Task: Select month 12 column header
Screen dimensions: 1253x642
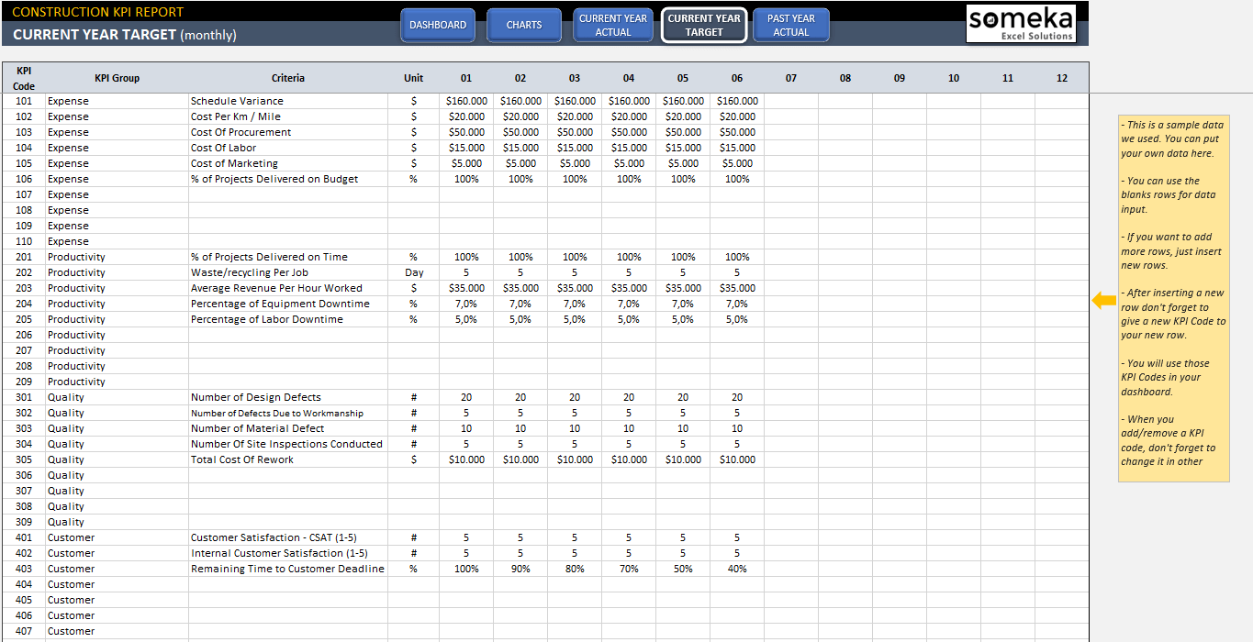Action: (x=1061, y=78)
